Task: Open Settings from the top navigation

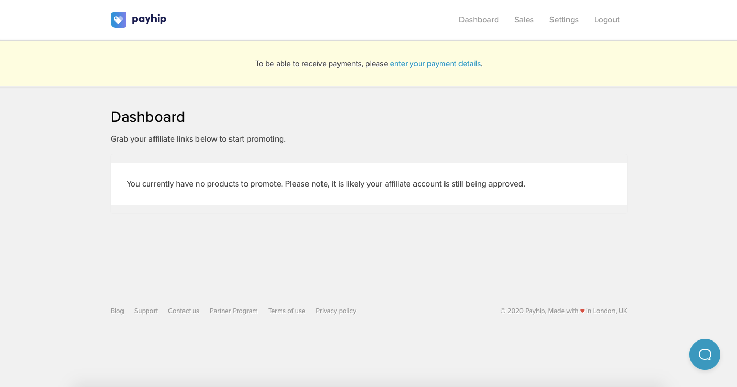Action: point(564,20)
